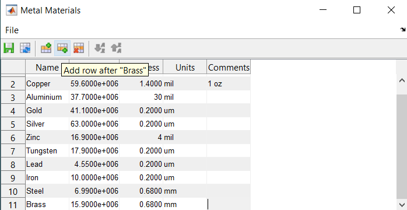Click the Gold name cell
This screenshot has width=407, height=210.
pos(47,111)
